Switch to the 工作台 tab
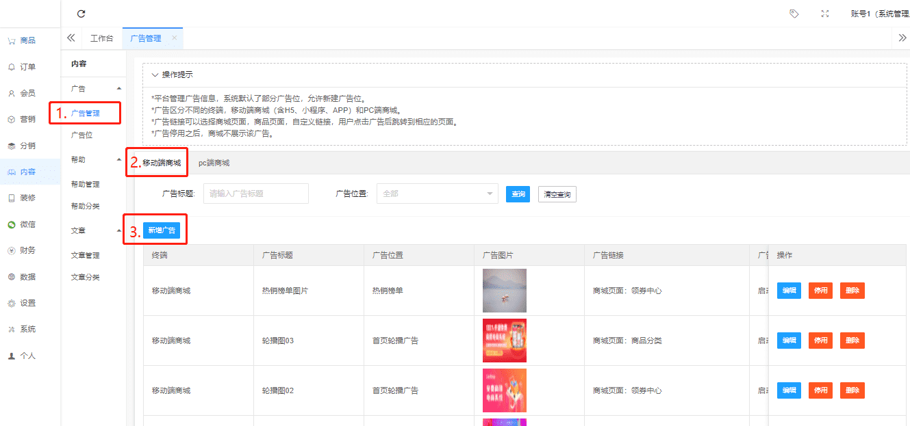The image size is (910, 426). tap(101, 38)
